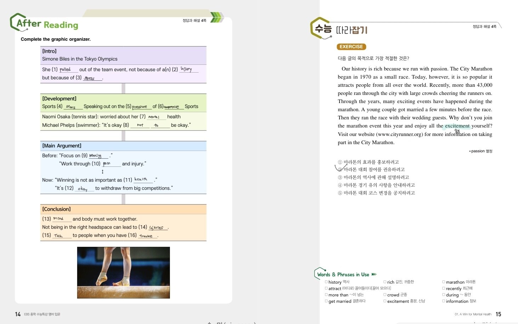The height and width of the screenshot is (324, 518).
Task: Click the Words & Phrases in Use hexagon emblem
Action: pos(319,273)
